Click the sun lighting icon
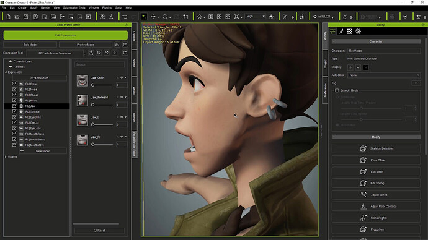 pyautogui.click(x=271, y=17)
